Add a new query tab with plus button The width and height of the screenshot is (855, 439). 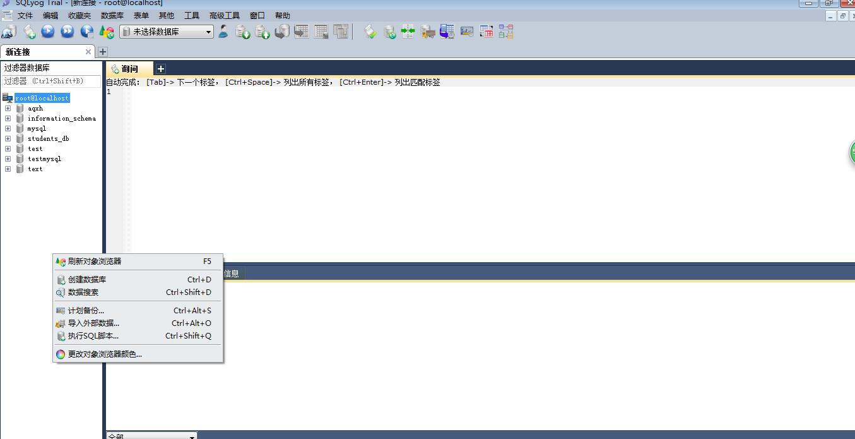pyautogui.click(x=160, y=69)
